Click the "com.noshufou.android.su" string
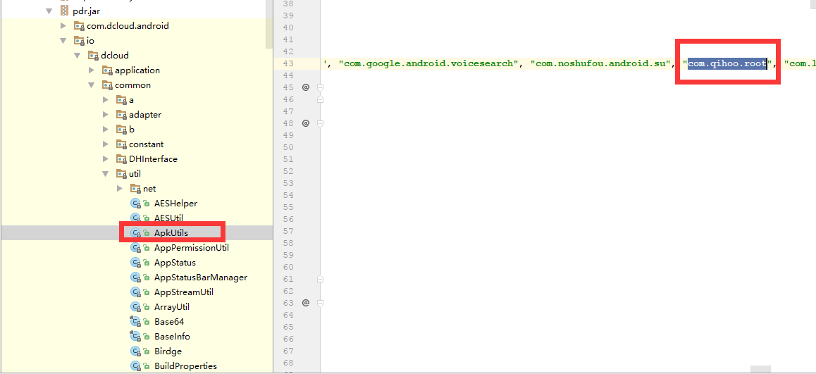 [599, 63]
